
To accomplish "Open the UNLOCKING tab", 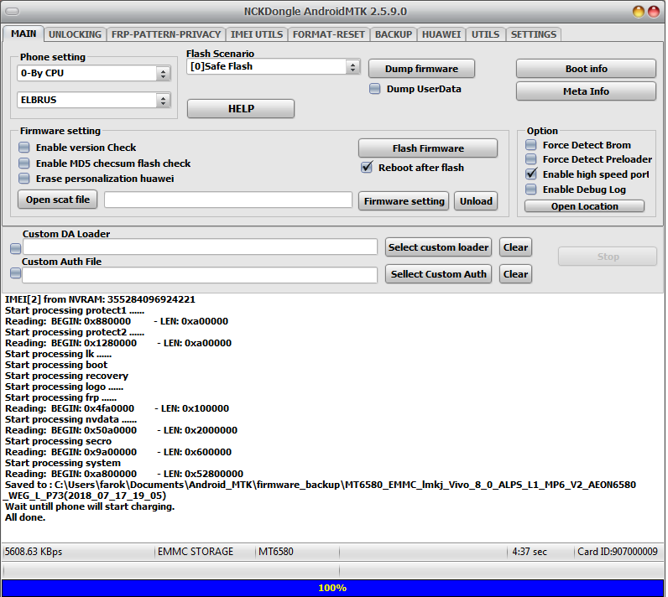I will click(x=75, y=34).
